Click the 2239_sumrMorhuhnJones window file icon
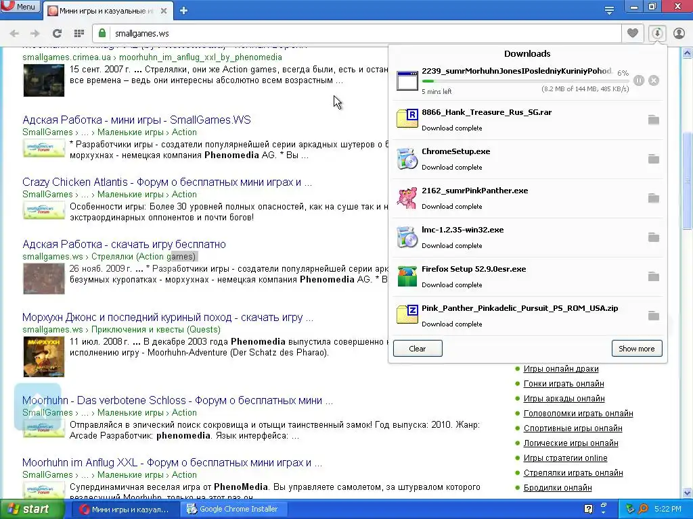Image resolution: width=693 pixels, height=519 pixels. [407, 80]
